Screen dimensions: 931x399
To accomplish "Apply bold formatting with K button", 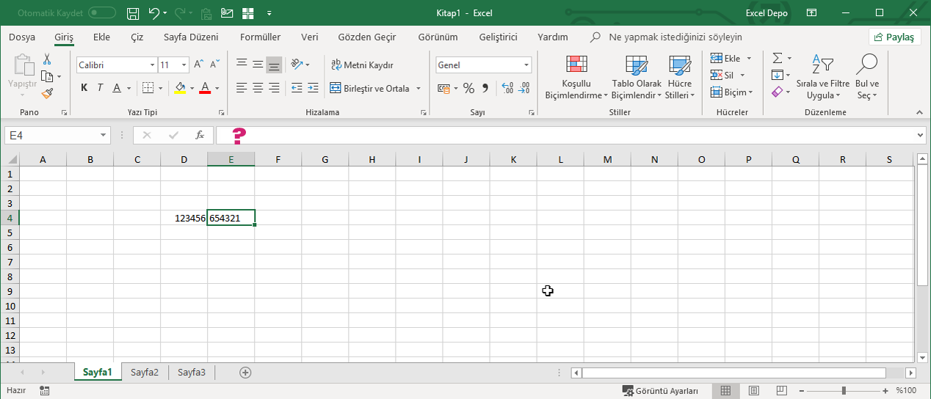I will [x=84, y=88].
